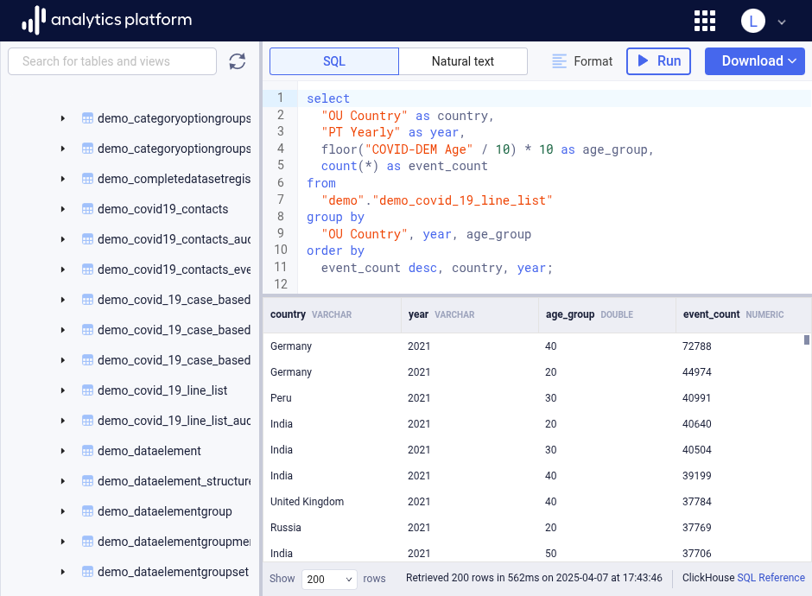Viewport: 812px width, 596px height.
Task: Open the SQL Reference link
Action: tap(771, 578)
